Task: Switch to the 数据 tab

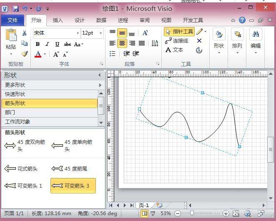Action: (101, 20)
